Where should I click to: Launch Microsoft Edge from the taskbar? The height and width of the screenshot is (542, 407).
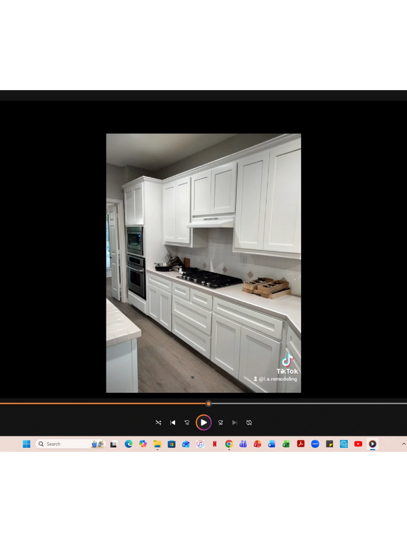(128, 444)
